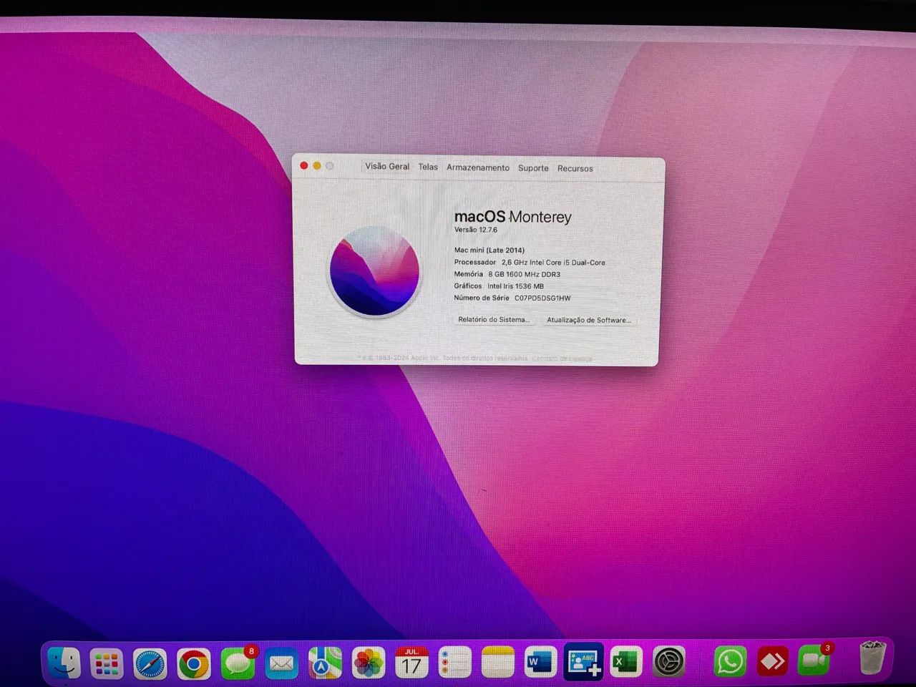Open the Mail app in dock
The height and width of the screenshot is (687, 916).
click(x=281, y=664)
